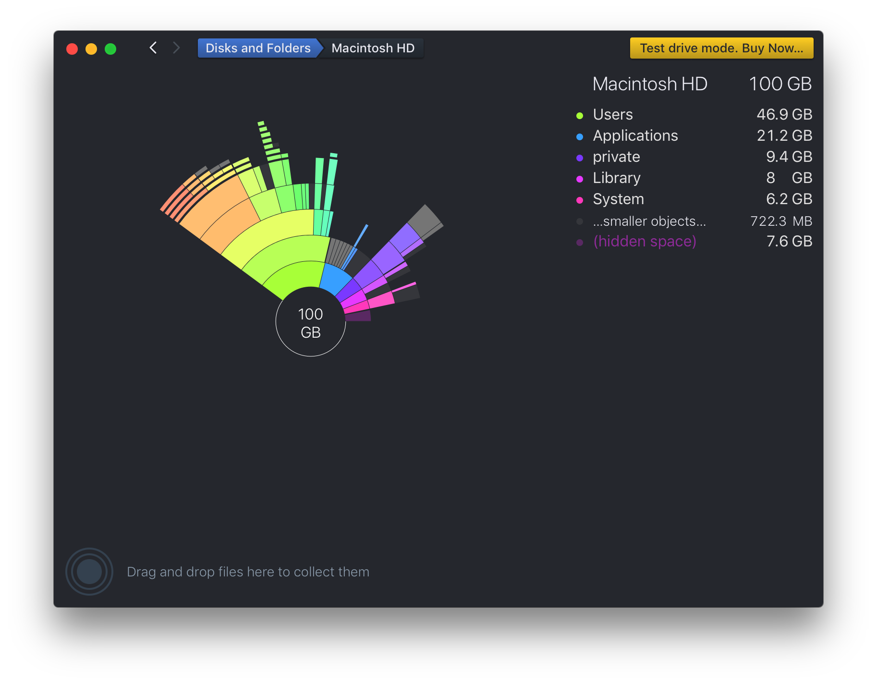The width and height of the screenshot is (877, 684).
Task: Select Users in the folder list
Action: coord(694,114)
